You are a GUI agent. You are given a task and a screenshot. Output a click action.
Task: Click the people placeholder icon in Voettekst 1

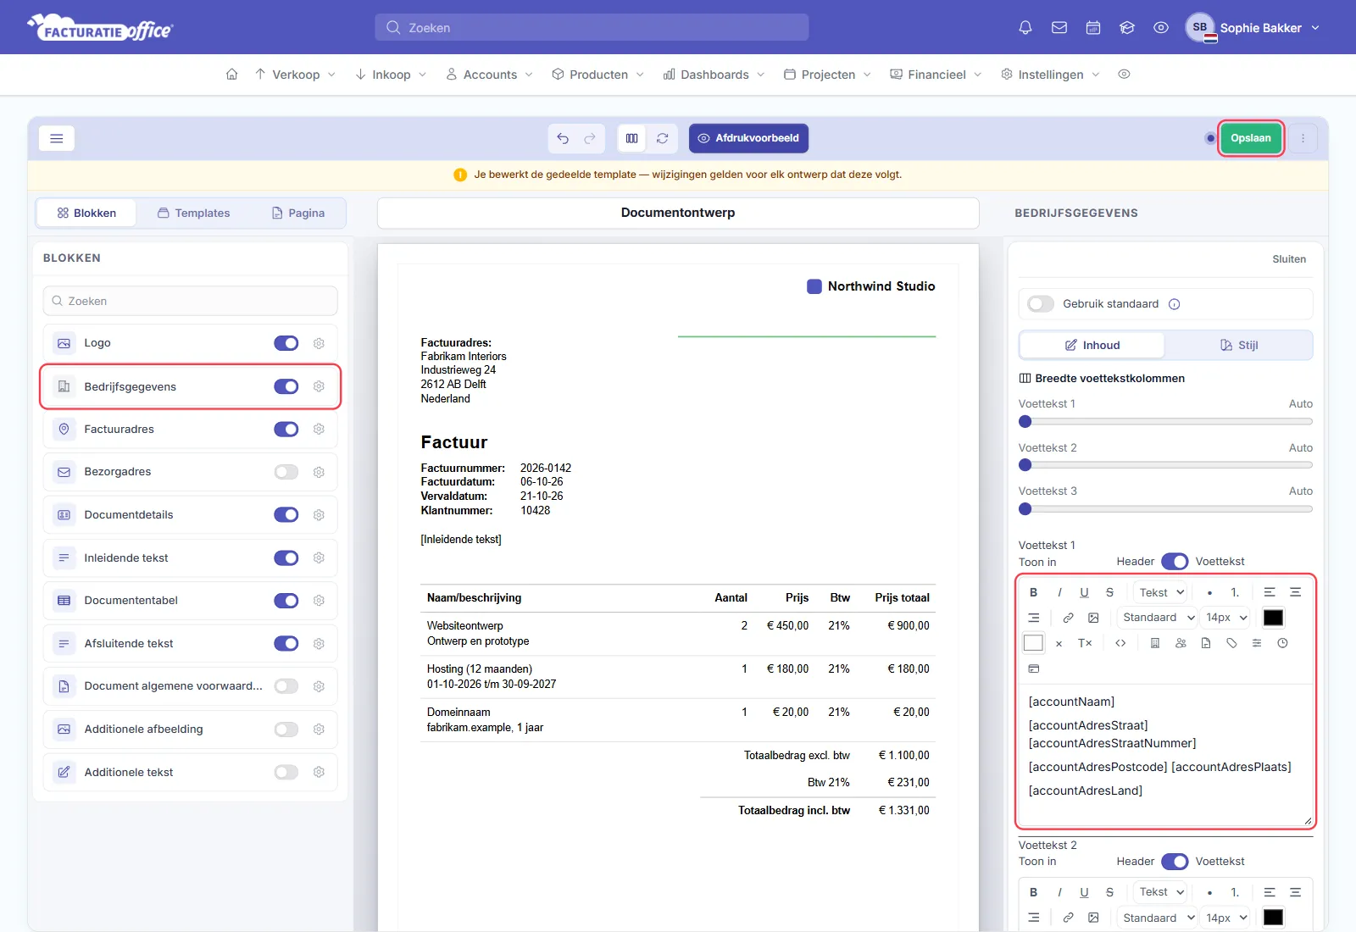(1181, 643)
